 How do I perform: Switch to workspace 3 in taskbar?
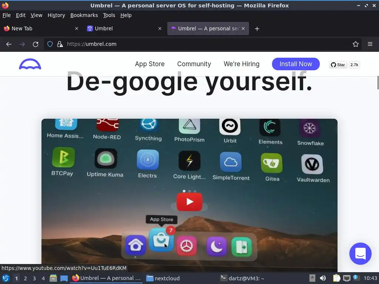click(34, 278)
